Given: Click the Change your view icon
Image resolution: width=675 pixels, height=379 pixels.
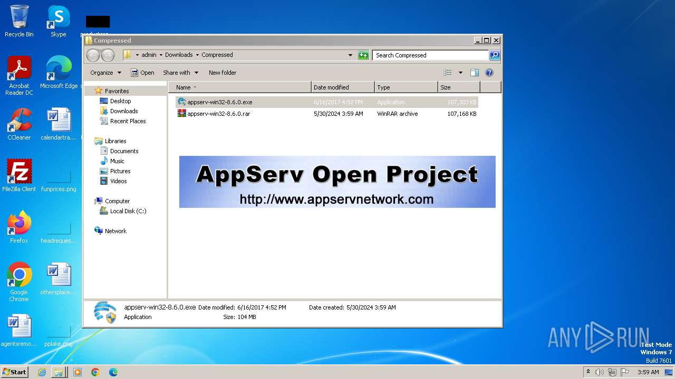Looking at the screenshot, I should 448,73.
